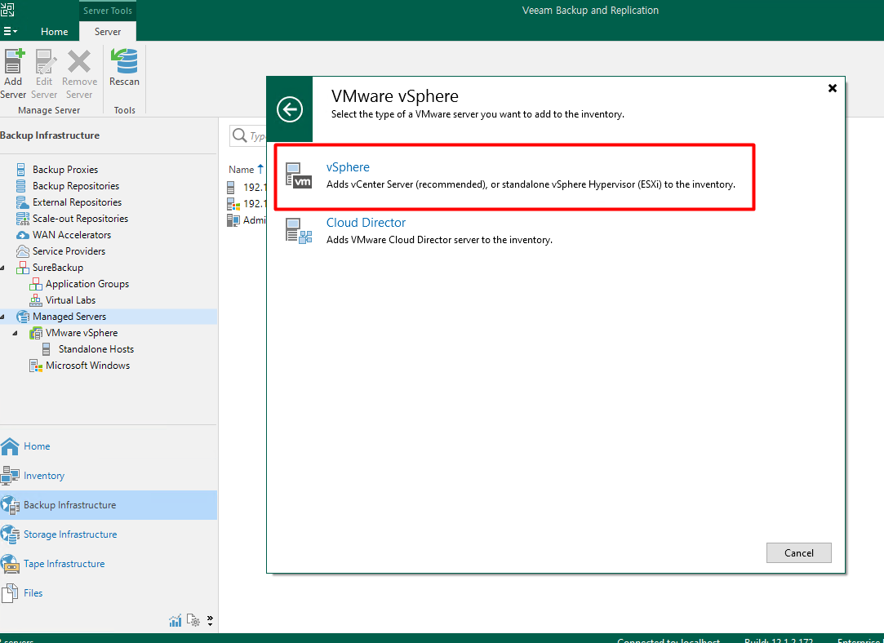Image resolution: width=884 pixels, height=643 pixels.
Task: Click the Cloud Director server icon
Action: [298, 231]
